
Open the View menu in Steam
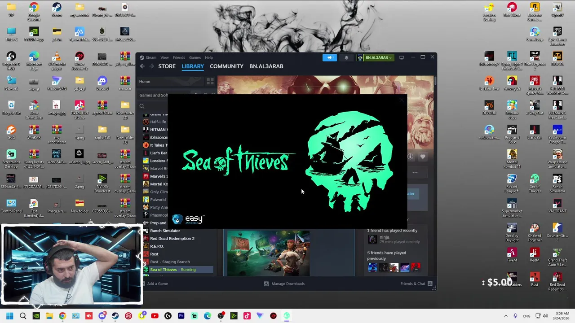[x=164, y=57]
